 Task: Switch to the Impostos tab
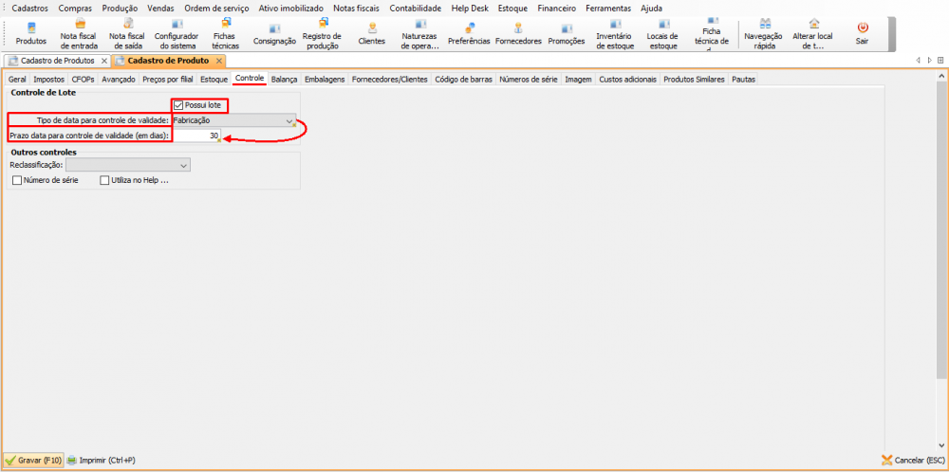click(x=48, y=80)
